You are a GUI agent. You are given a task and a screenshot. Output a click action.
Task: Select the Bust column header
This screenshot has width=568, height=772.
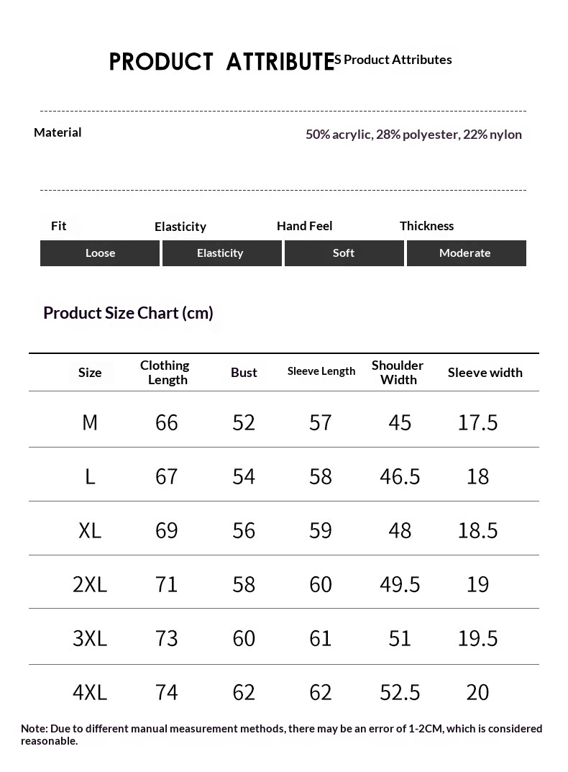(x=244, y=372)
